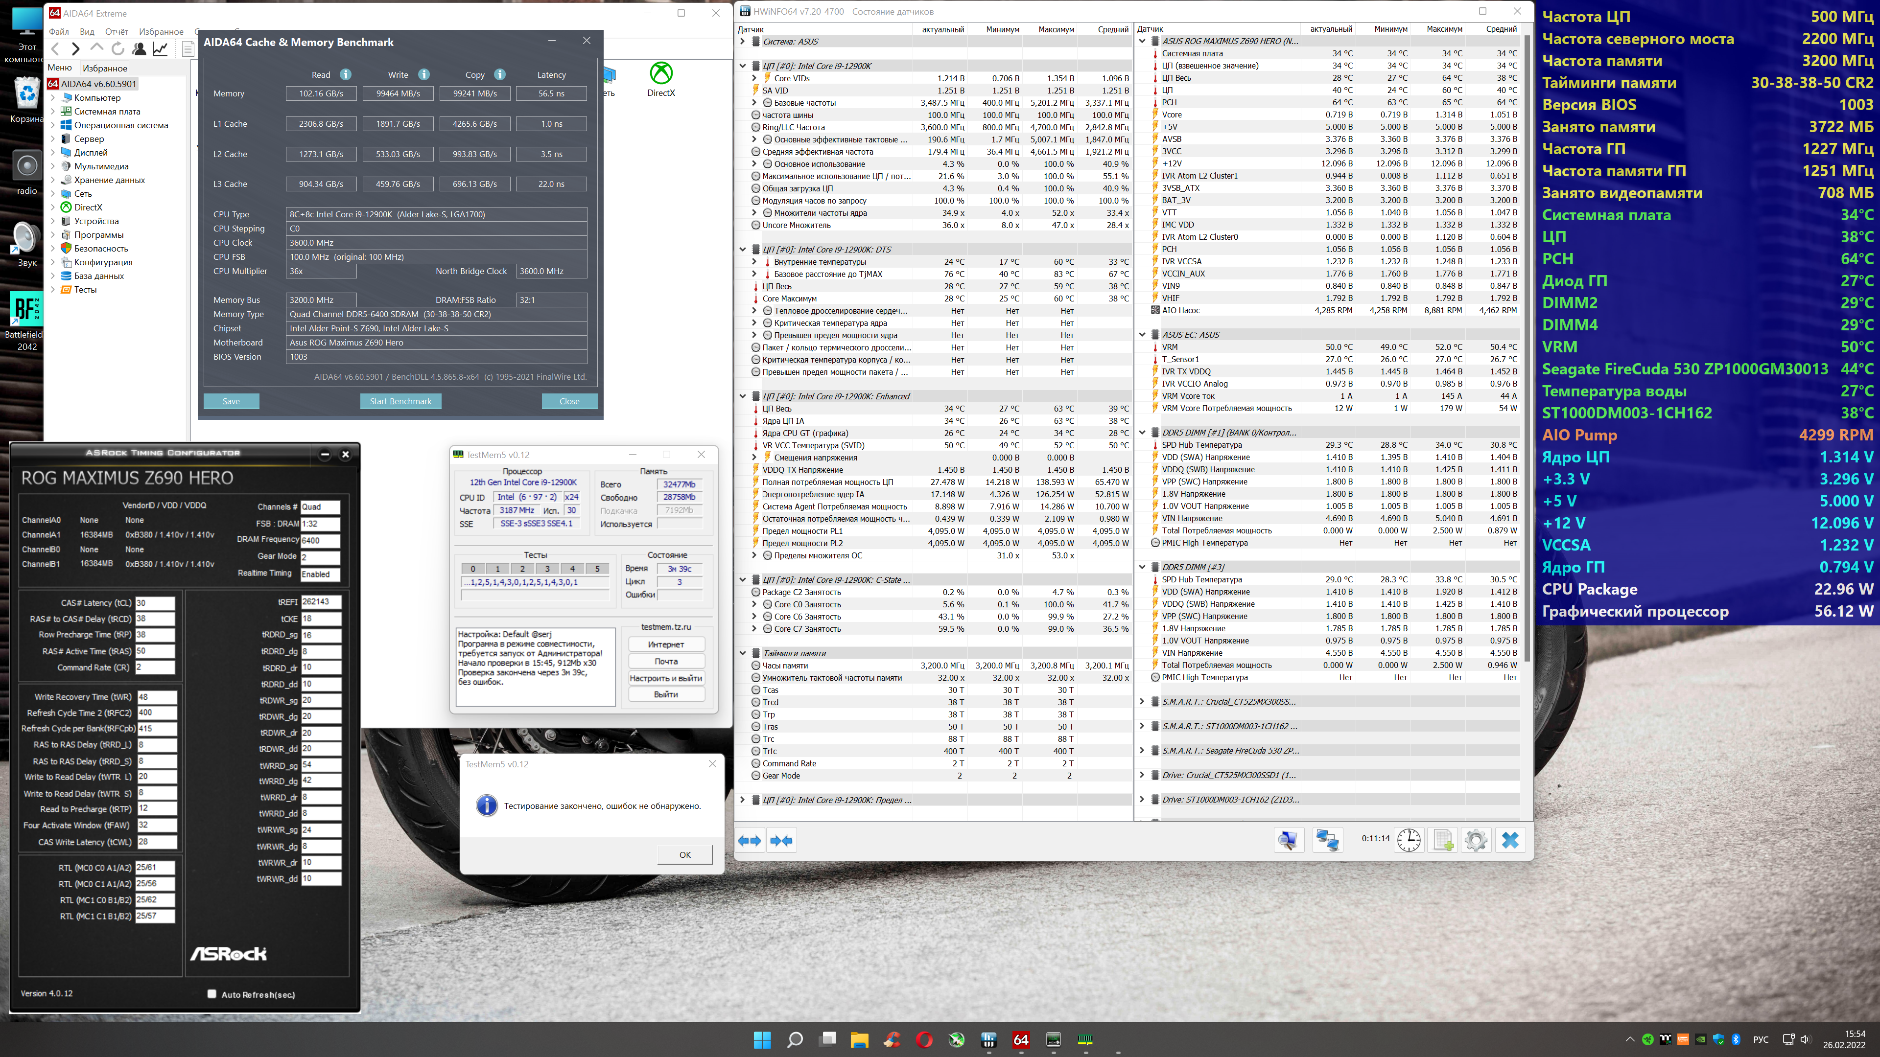Switch to the Избранное tab in AIDA64
The width and height of the screenshot is (1880, 1057).
click(x=104, y=68)
